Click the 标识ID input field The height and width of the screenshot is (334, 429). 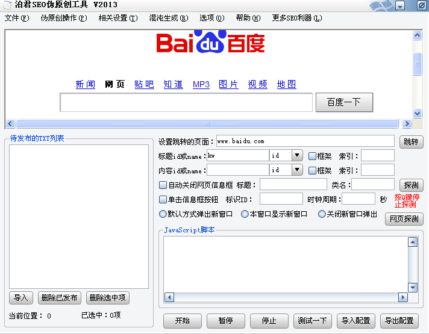pos(281,199)
